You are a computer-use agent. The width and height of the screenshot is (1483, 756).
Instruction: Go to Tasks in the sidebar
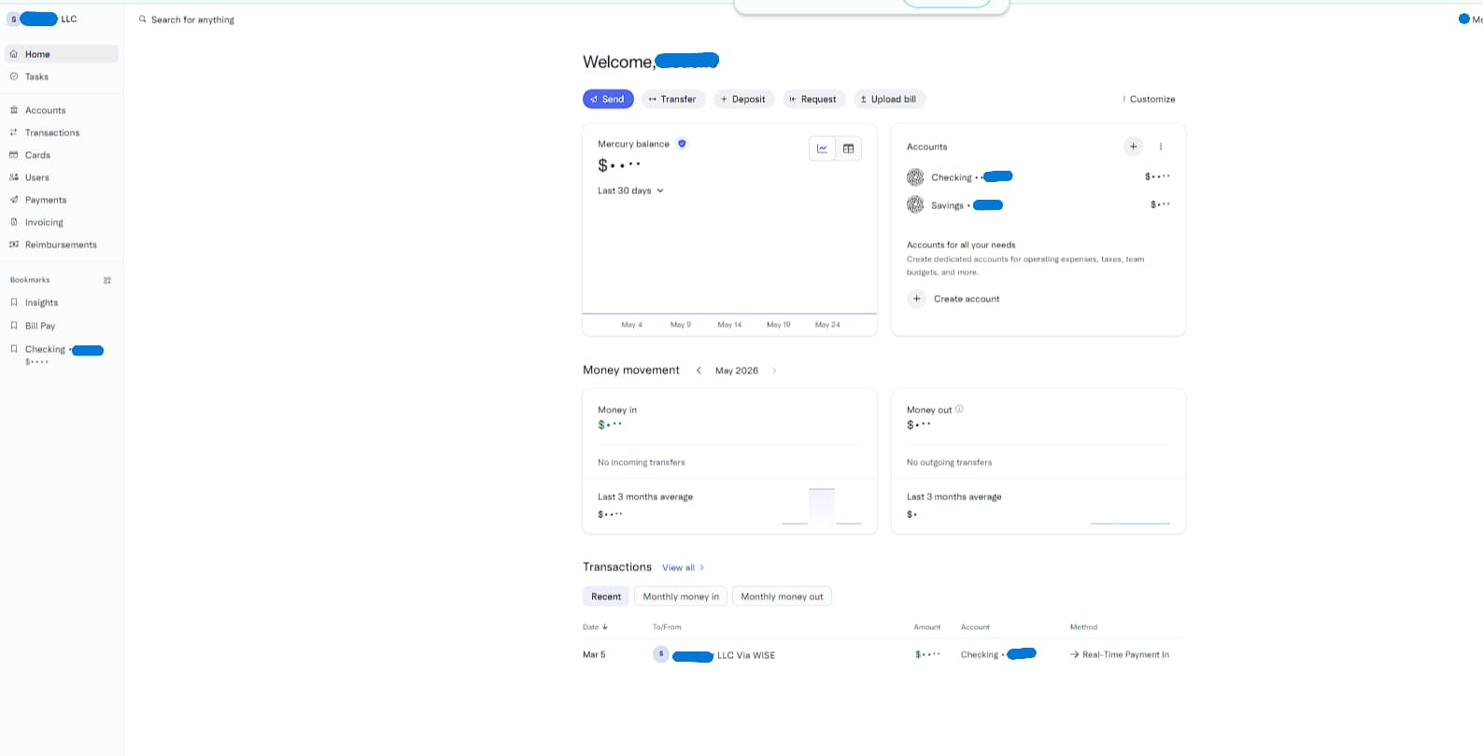[x=62, y=77]
